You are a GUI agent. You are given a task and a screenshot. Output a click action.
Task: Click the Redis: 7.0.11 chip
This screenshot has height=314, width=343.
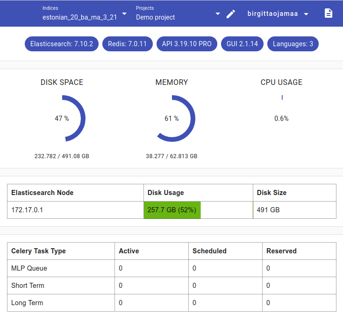point(127,44)
